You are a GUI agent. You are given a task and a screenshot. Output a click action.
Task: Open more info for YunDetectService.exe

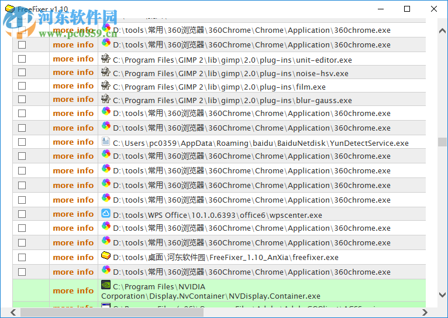[x=73, y=142]
